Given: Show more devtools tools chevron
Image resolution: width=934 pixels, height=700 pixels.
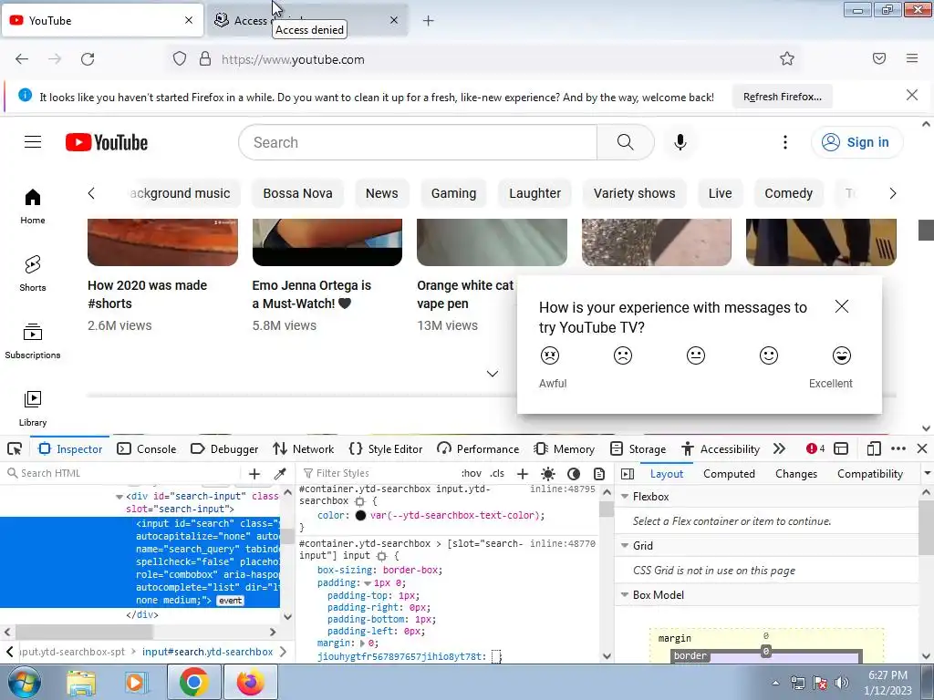Looking at the screenshot, I should [779, 448].
